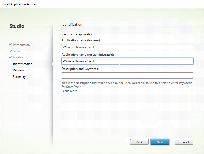Click the 'Application name (for administrator):' label

pyautogui.click(x=88, y=55)
